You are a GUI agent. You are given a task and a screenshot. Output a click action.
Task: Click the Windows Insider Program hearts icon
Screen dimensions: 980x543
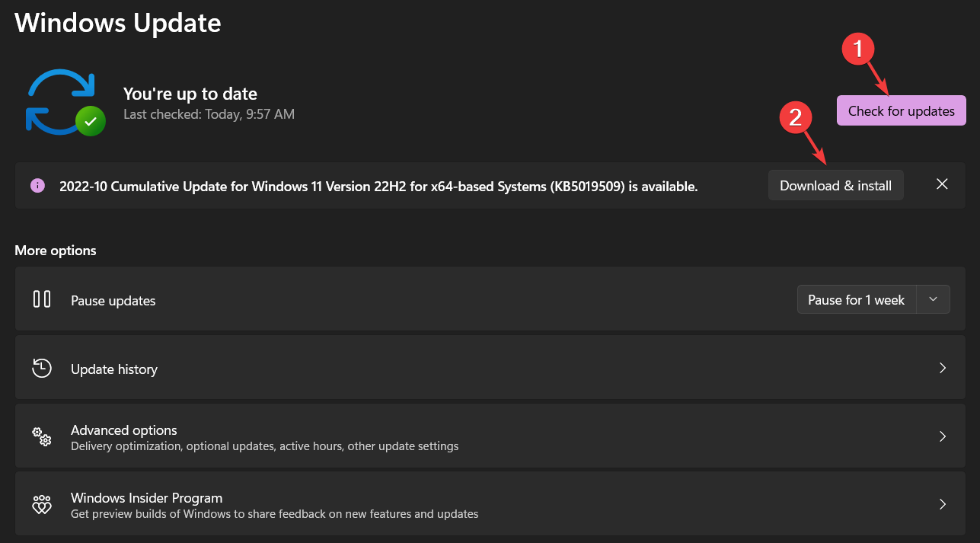41,504
